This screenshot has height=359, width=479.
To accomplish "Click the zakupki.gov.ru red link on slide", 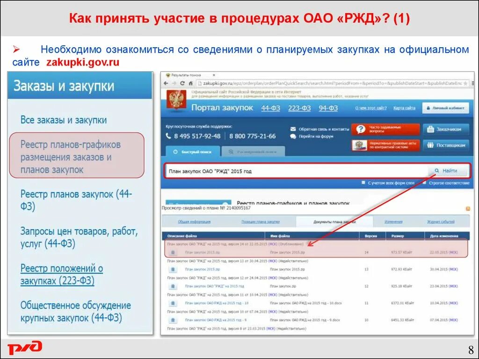I will 82,62.
